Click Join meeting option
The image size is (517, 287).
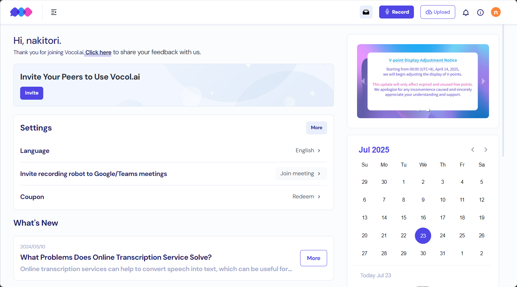[x=301, y=174]
